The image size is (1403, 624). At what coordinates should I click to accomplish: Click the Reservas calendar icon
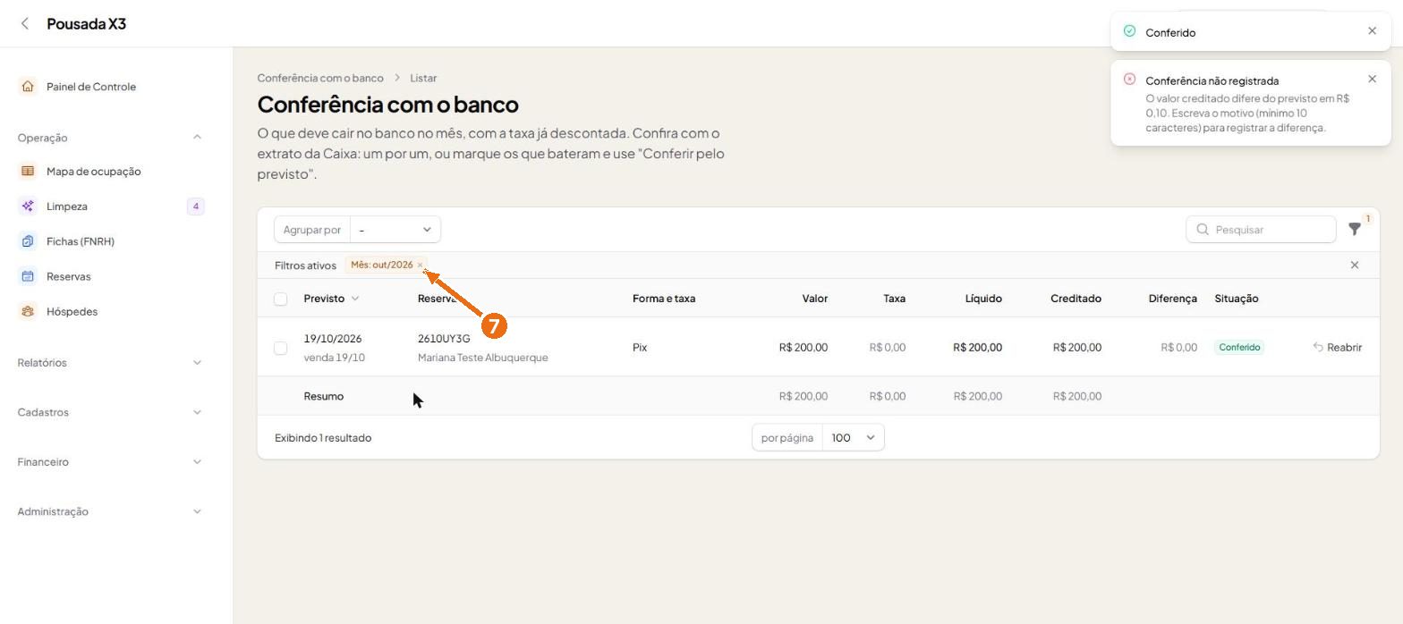pos(28,276)
